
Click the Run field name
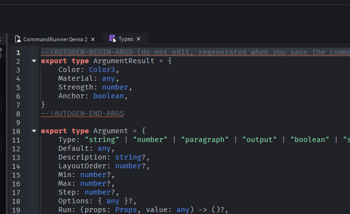coord(65,210)
